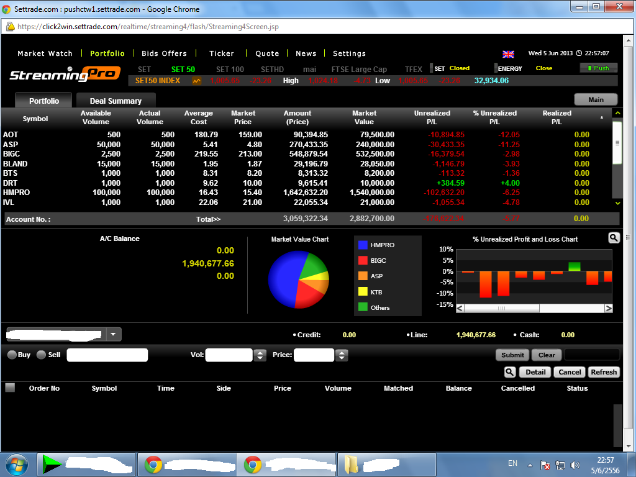This screenshot has height=477, width=636.
Task: Select the FTSE Large Cap tab
Action: coord(359,70)
